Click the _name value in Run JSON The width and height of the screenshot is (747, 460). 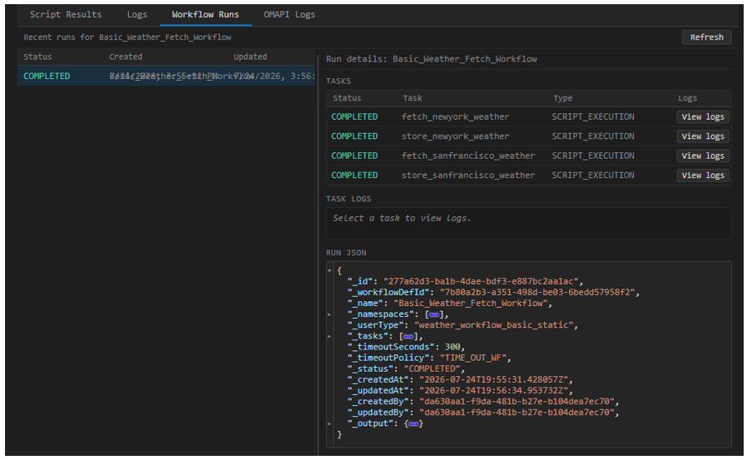point(471,304)
